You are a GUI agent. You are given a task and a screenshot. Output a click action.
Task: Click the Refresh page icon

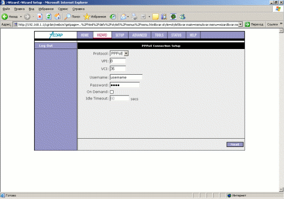49,16
